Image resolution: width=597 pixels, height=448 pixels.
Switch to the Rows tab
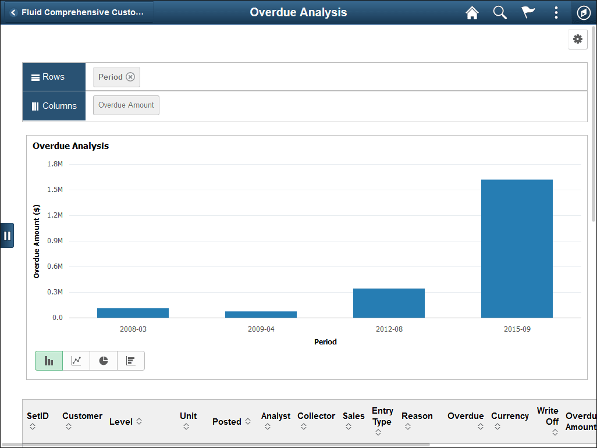(54, 76)
